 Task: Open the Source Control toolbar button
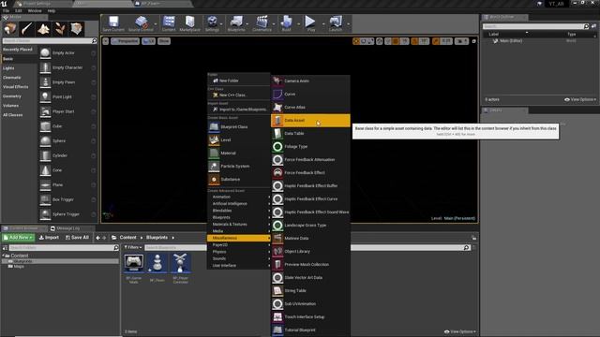click(x=141, y=23)
